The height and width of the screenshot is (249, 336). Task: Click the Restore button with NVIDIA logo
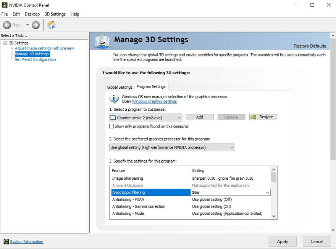[263, 117]
